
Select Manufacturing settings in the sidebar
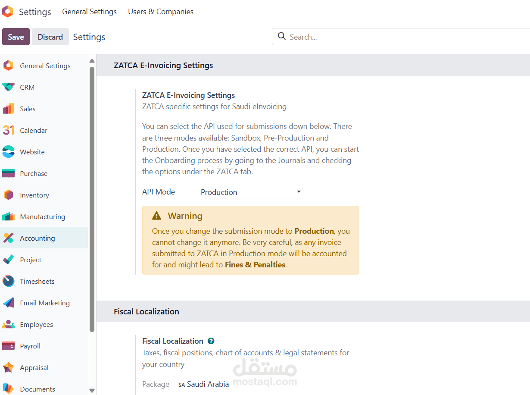[x=44, y=216]
